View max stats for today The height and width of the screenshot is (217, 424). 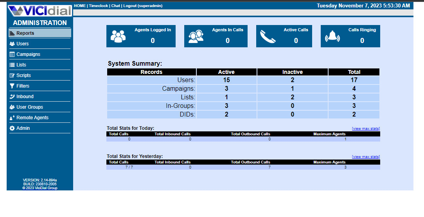pos(366,129)
